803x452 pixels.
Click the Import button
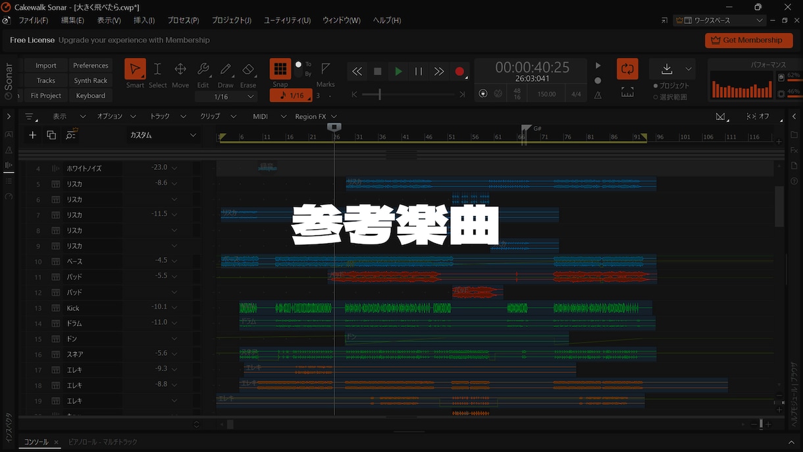pyautogui.click(x=46, y=65)
